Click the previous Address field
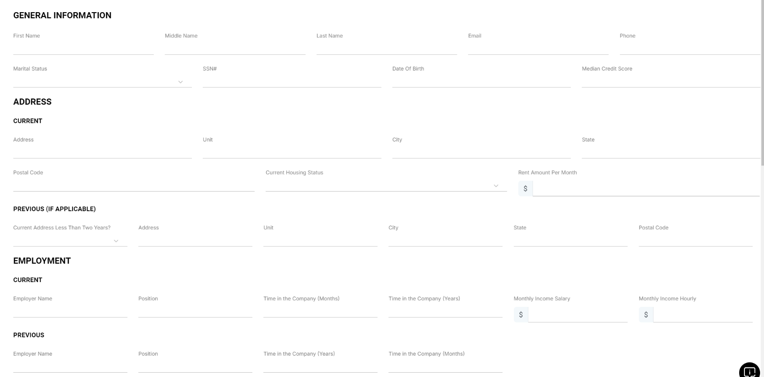Image resolution: width=764 pixels, height=377 pixels. (x=195, y=241)
